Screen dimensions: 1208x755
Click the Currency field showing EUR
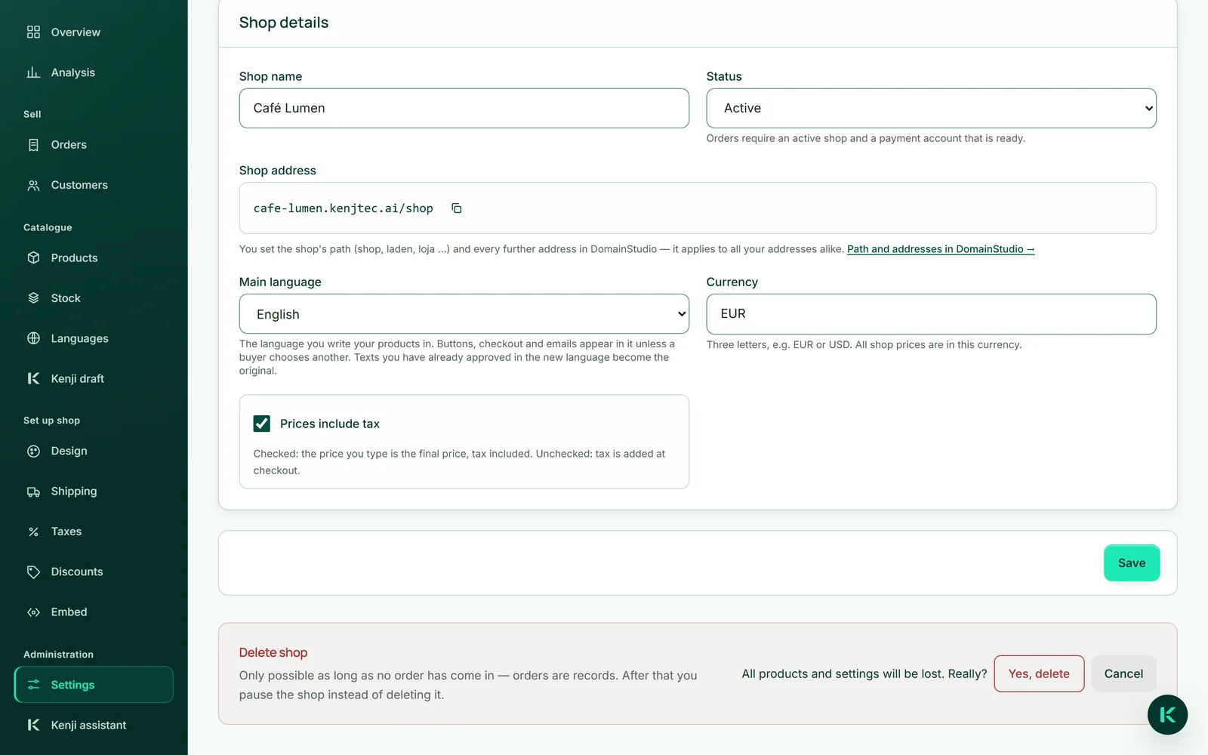click(x=931, y=314)
